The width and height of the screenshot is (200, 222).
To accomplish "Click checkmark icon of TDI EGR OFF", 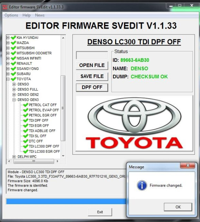I will [x=26, y=125].
